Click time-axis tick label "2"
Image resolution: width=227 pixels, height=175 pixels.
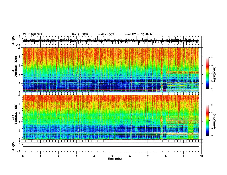pos(58,156)
